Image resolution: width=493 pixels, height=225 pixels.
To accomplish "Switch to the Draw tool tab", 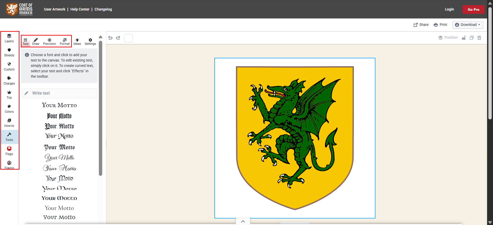I will 36,42.
